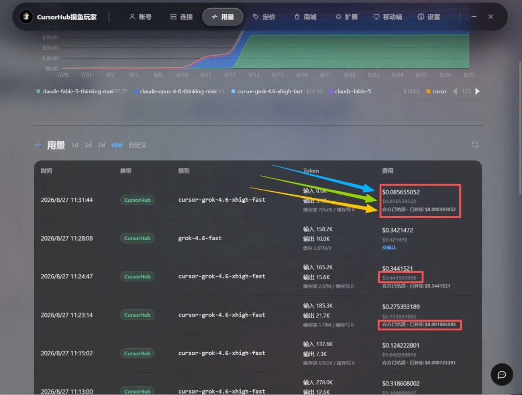This screenshot has height=395, width=522.
Task: Click the CursorHub badge in 11:15:02 row
Action: click(137, 353)
